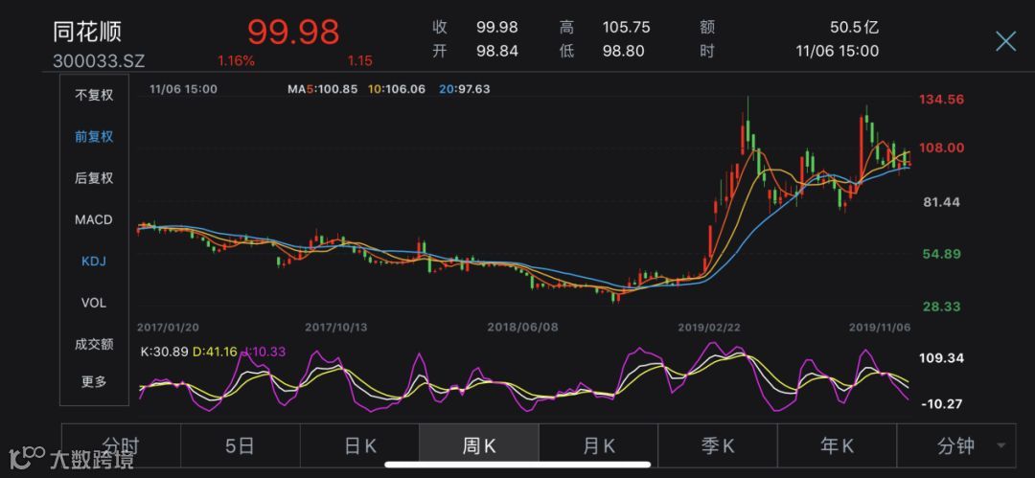
Task: Open the 分钟 minute interval dropdown
Action: pos(956,446)
